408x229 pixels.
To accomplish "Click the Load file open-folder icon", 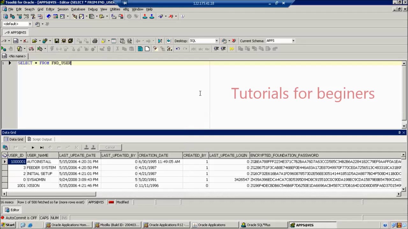I will tap(34, 41).
